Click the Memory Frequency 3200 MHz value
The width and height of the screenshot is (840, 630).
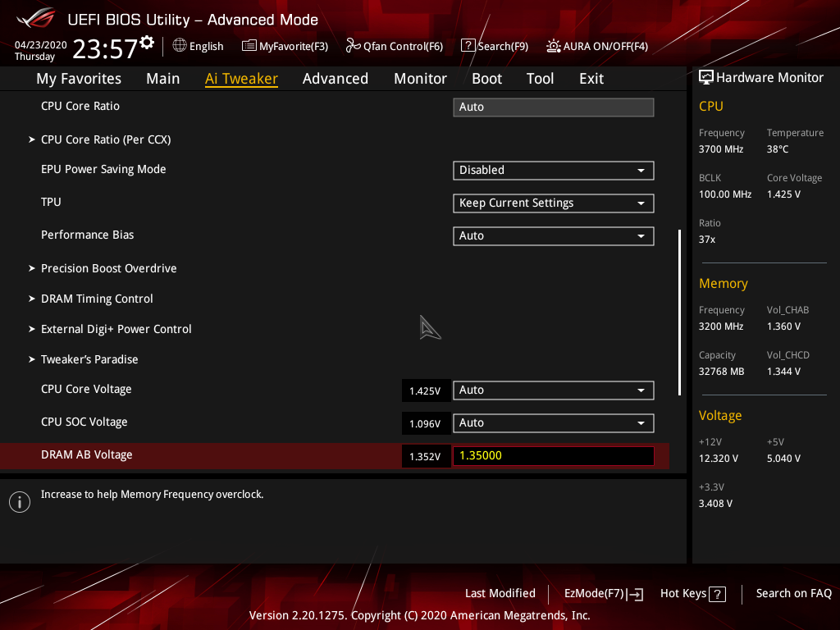[721, 326]
